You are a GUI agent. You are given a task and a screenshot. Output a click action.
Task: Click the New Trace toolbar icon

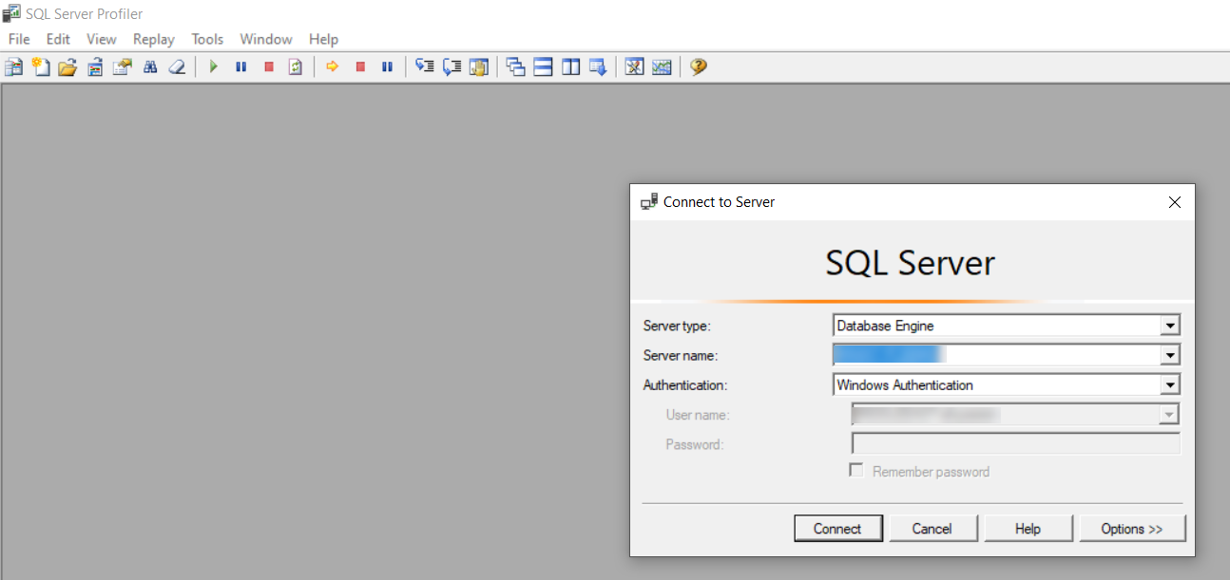point(13,67)
